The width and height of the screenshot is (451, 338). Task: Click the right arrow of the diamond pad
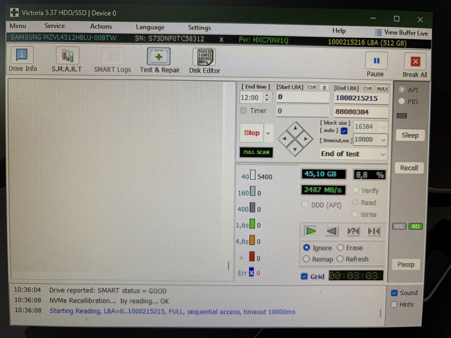(306, 139)
